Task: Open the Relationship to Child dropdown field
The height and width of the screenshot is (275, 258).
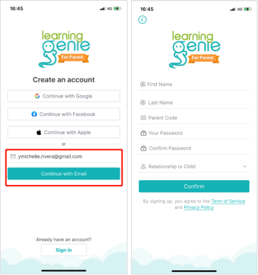Action: pyautogui.click(x=194, y=166)
